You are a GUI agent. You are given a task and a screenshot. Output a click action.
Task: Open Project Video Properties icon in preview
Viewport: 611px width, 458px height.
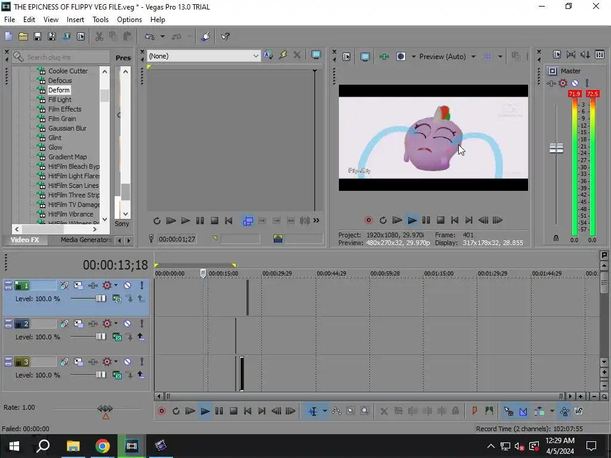[347, 57]
